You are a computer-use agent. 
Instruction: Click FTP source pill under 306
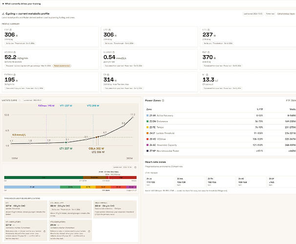[x=20, y=43]
